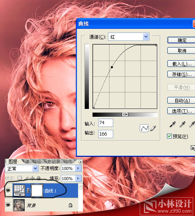
Task: Click the 曲线 1 layer name
Action: coord(50,191)
